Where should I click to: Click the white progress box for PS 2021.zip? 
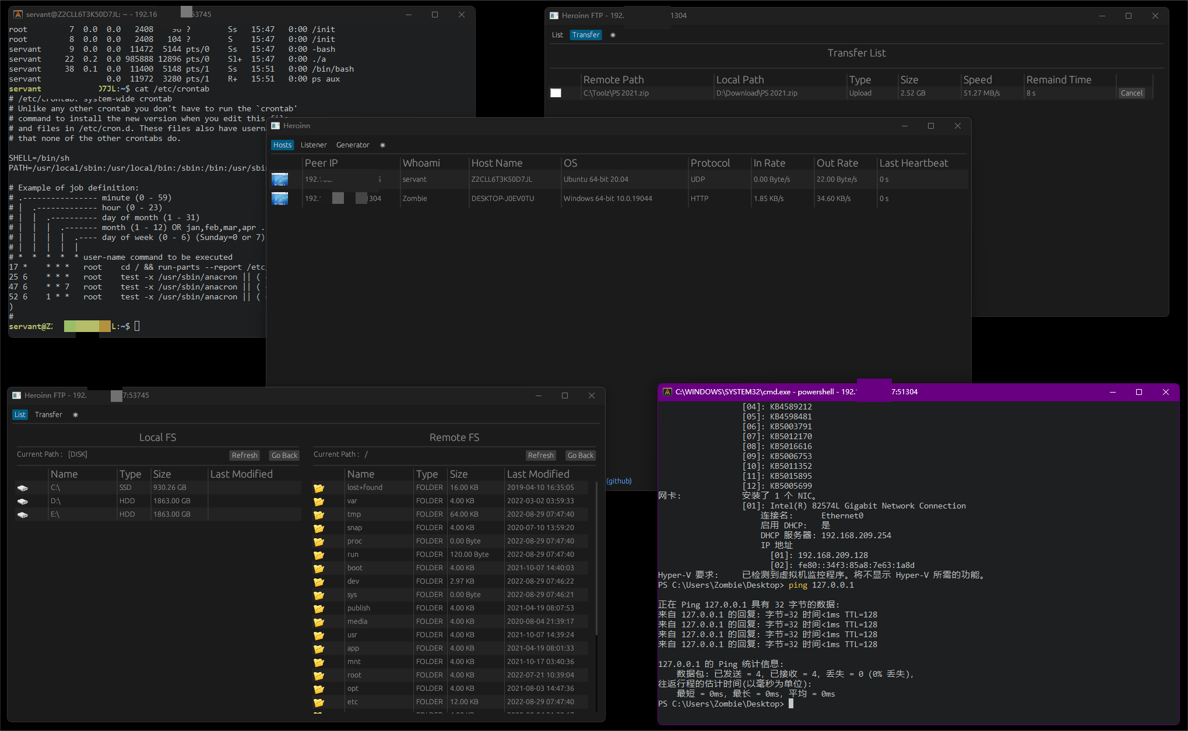(556, 93)
